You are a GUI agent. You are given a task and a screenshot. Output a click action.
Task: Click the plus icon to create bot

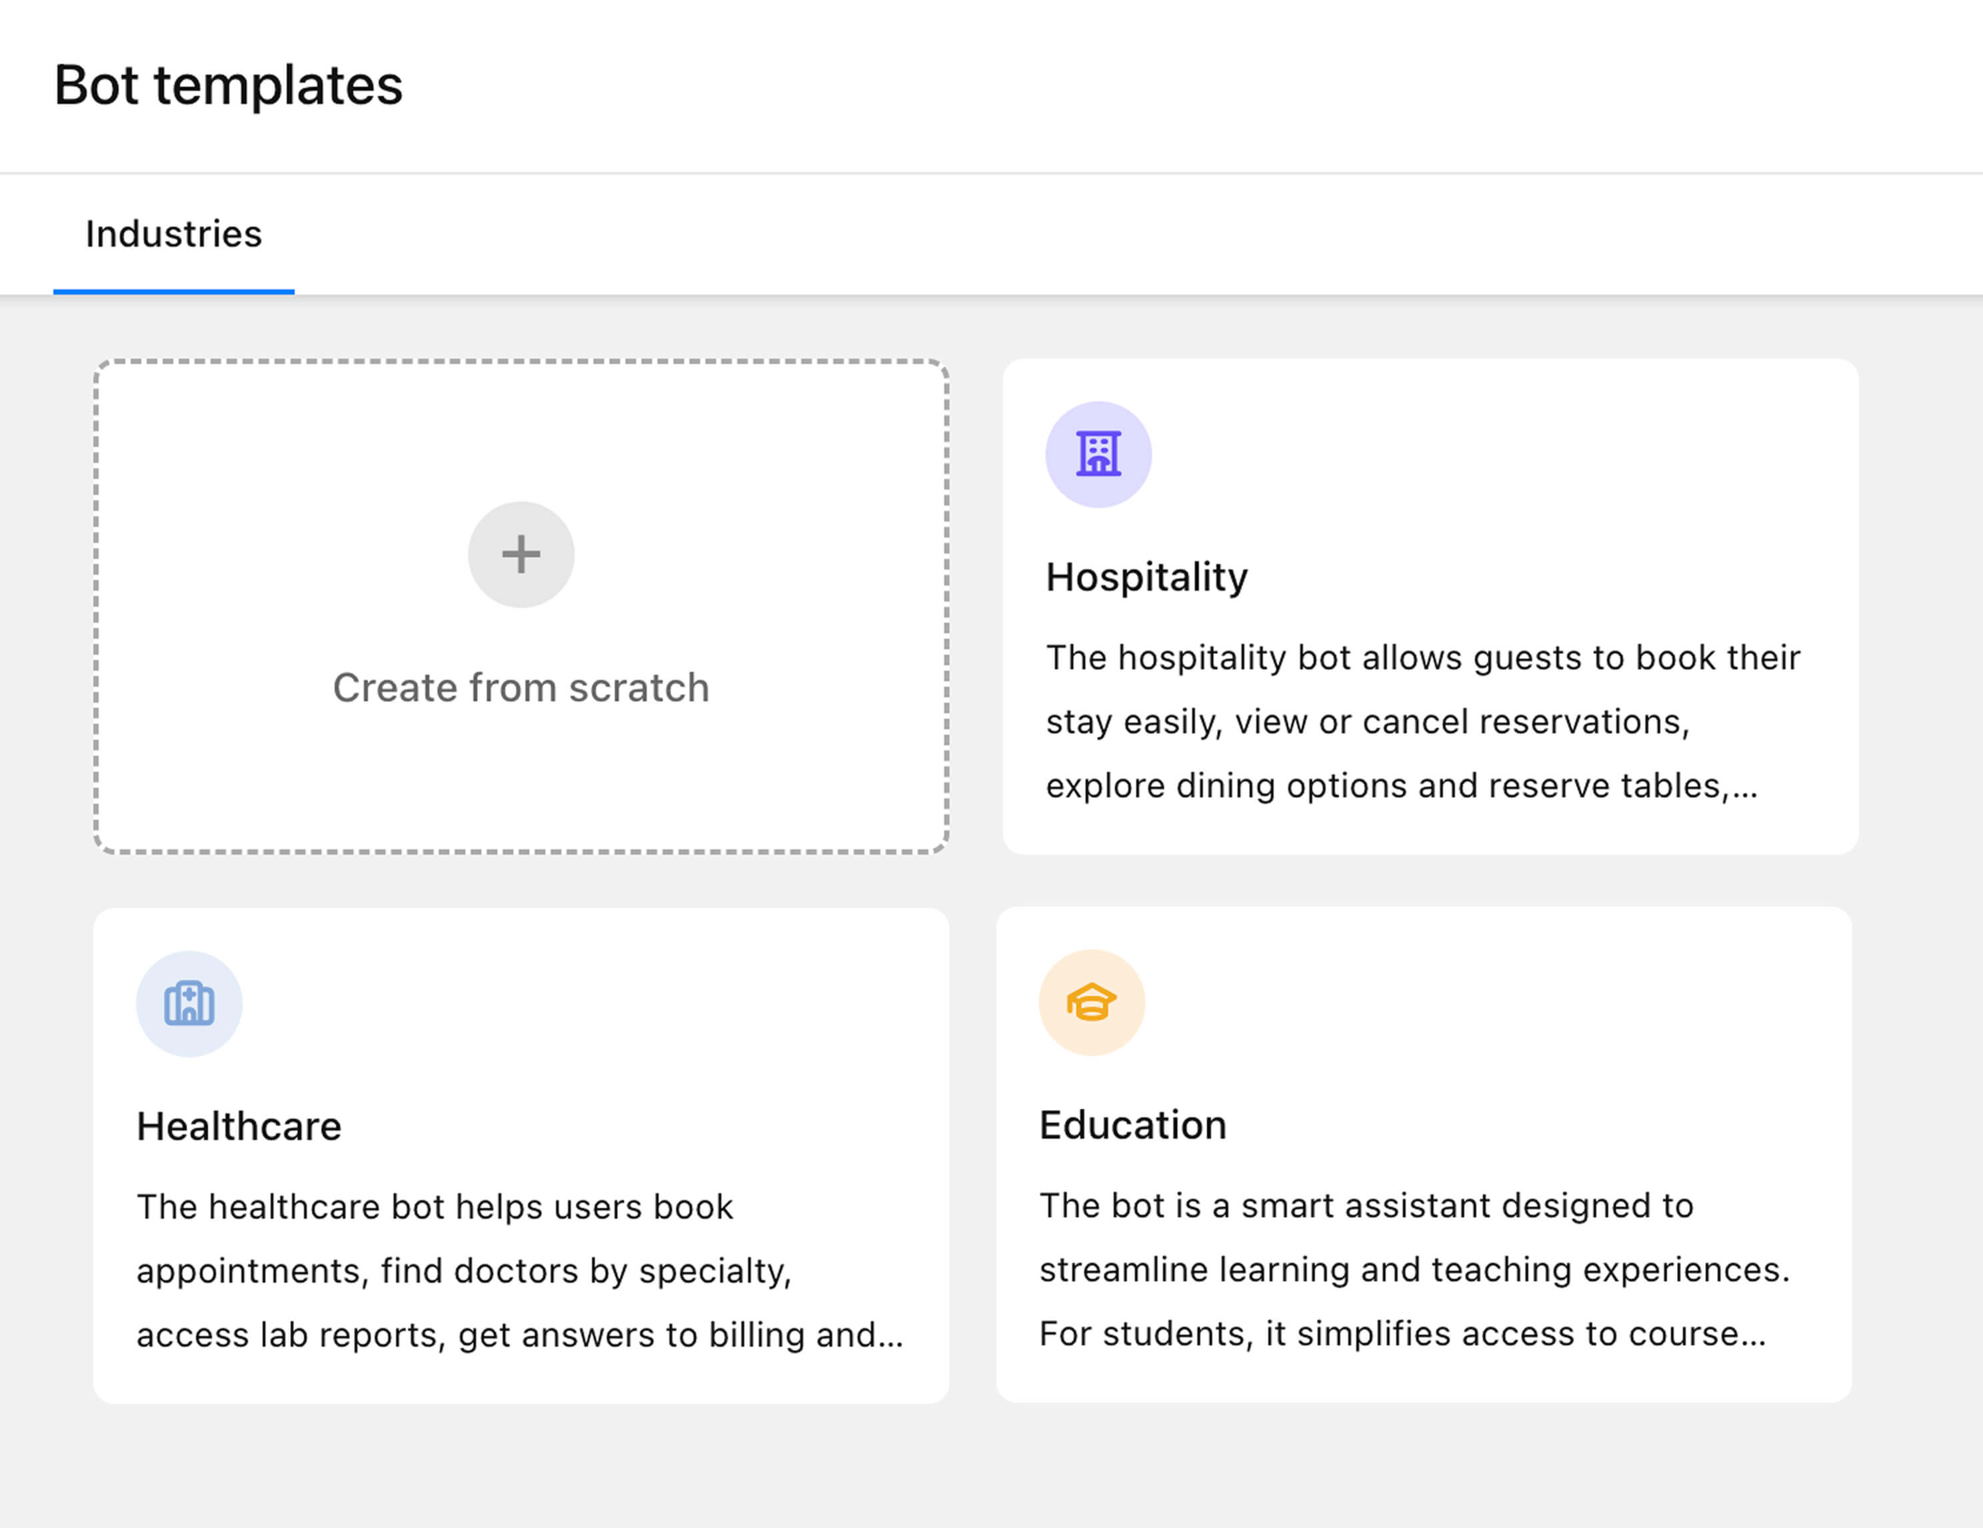pyautogui.click(x=520, y=554)
